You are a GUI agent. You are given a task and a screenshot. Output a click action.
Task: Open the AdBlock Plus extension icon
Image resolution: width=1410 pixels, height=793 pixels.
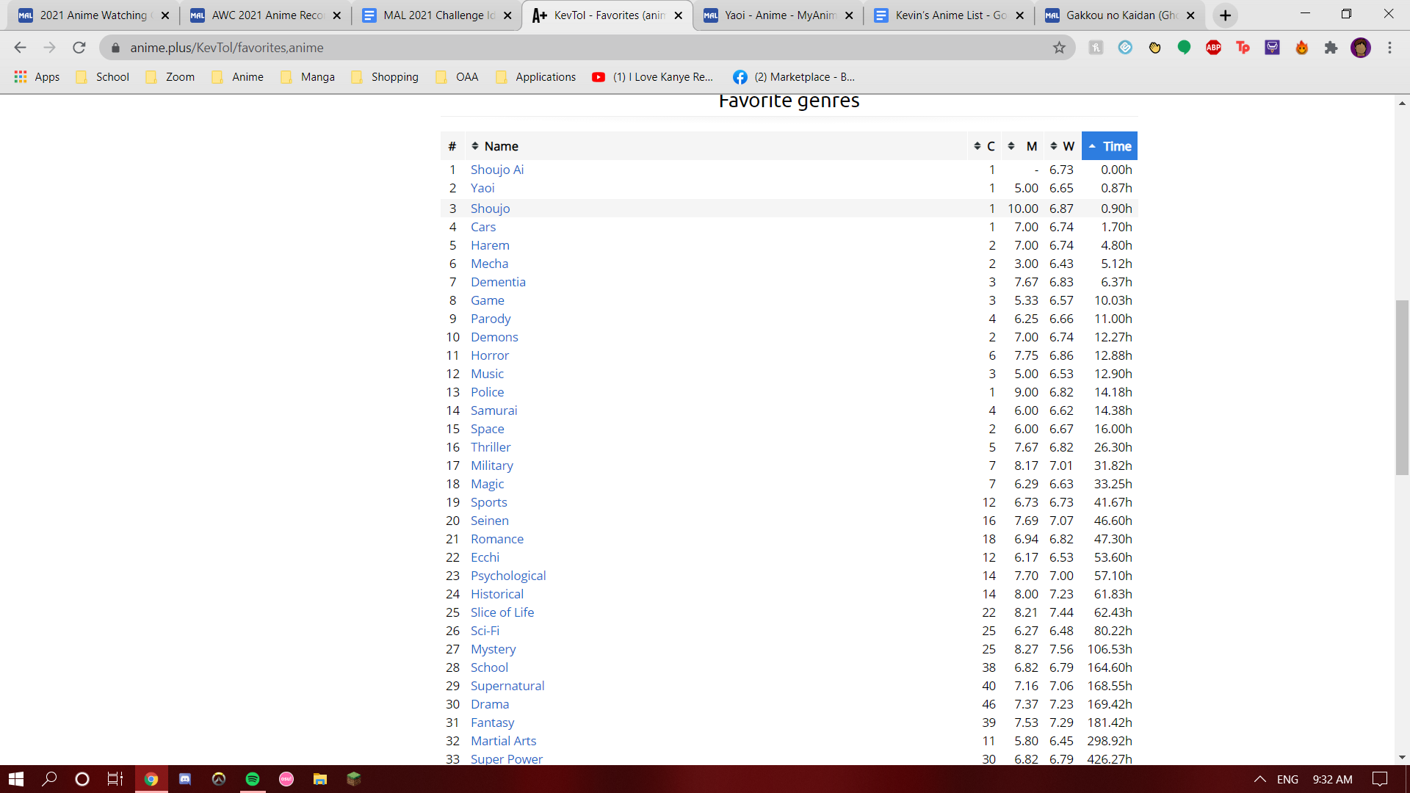click(1213, 48)
